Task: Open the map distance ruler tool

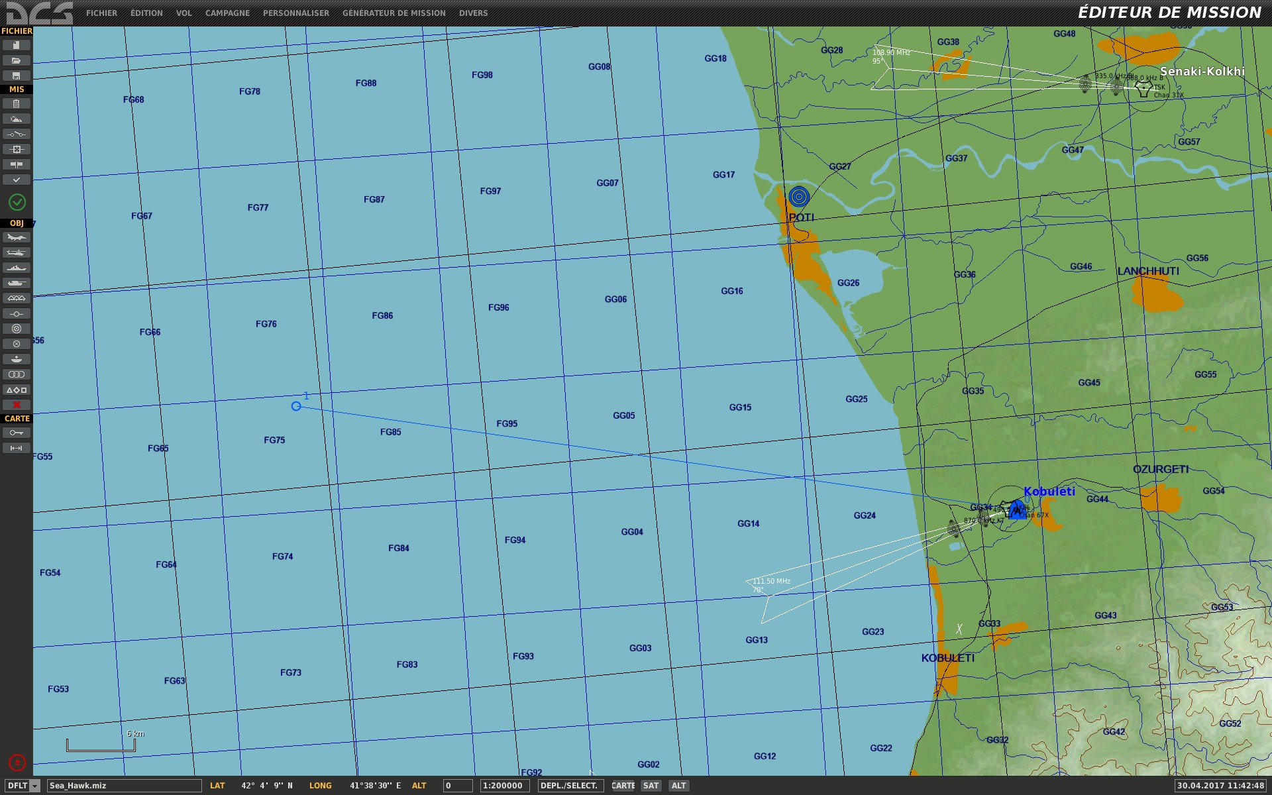Action: point(17,449)
